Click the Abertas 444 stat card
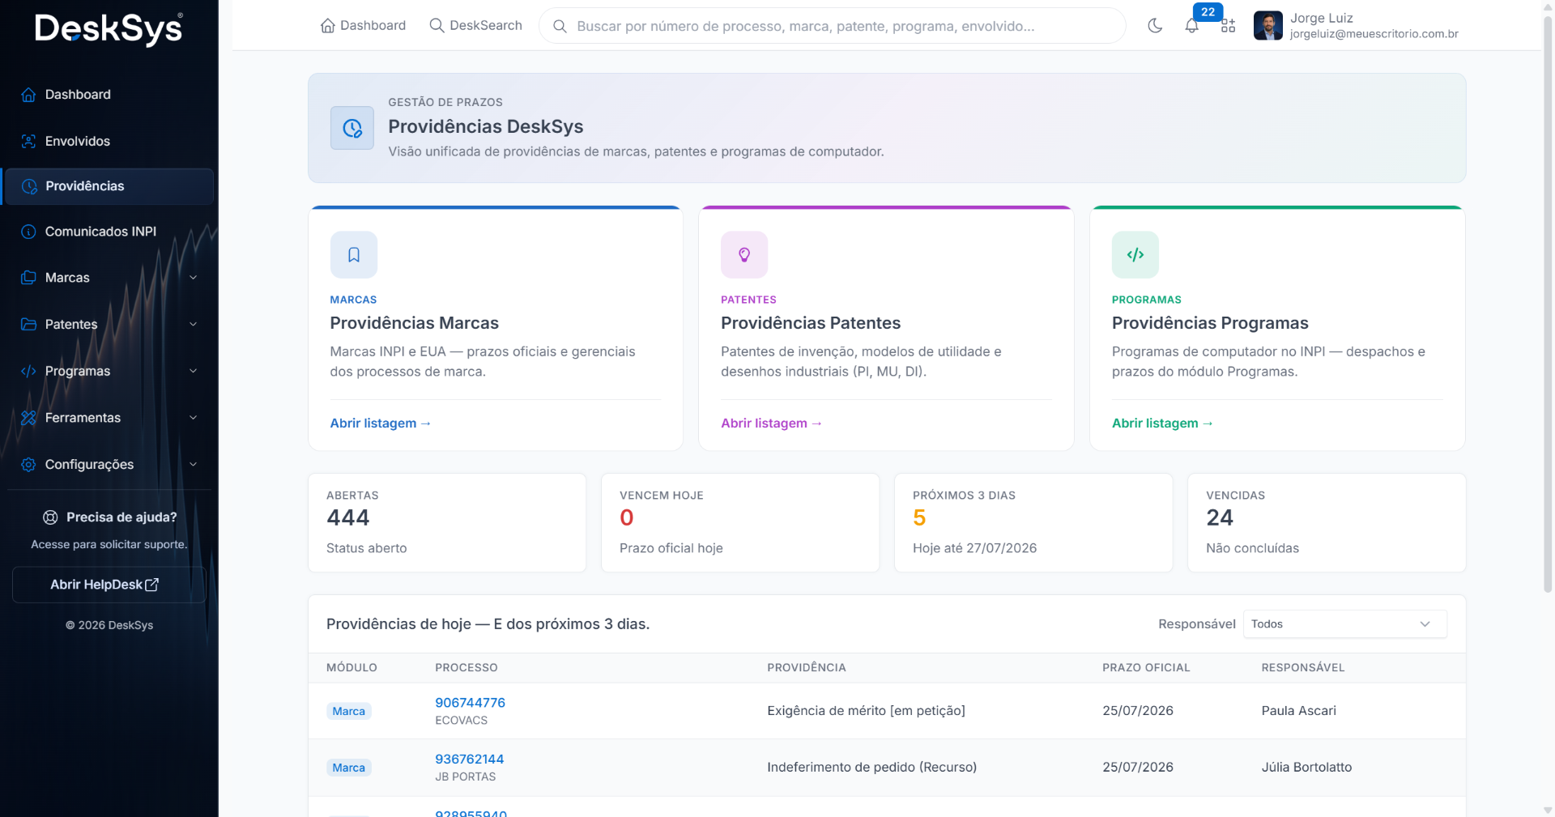The height and width of the screenshot is (817, 1555). (x=447, y=523)
